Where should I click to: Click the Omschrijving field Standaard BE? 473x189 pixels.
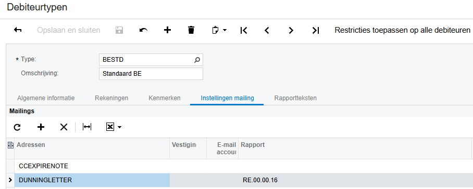pos(151,74)
